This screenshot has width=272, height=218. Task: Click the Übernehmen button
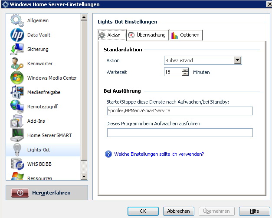[x=216, y=211]
